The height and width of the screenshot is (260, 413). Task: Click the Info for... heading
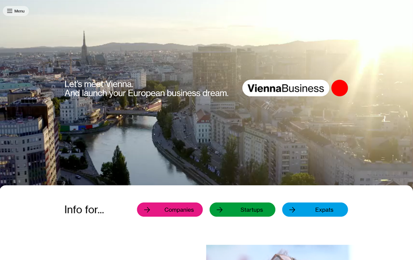pos(84,209)
